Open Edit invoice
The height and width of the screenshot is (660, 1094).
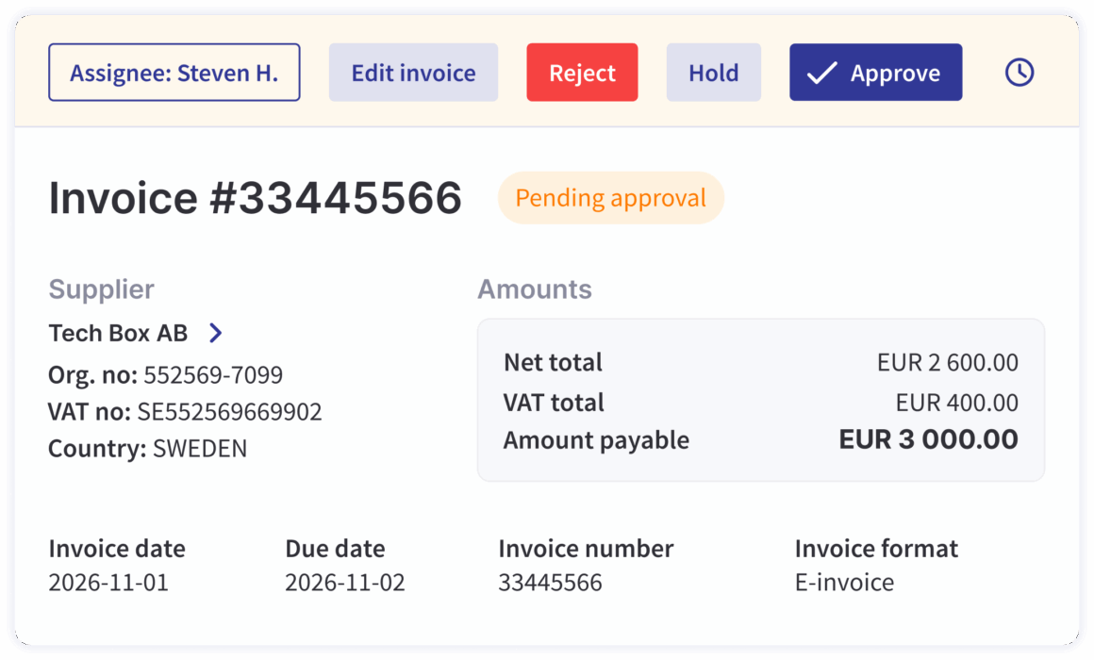tap(413, 72)
